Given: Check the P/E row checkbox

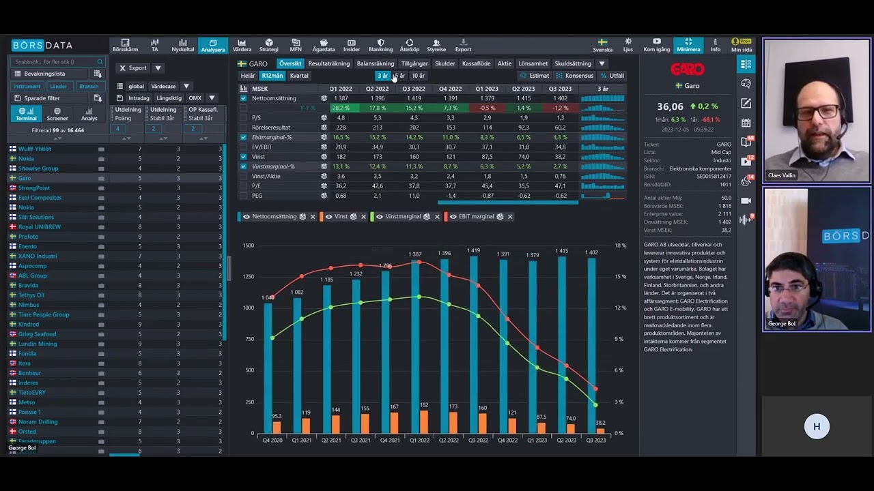Looking at the screenshot, I should click(x=243, y=185).
